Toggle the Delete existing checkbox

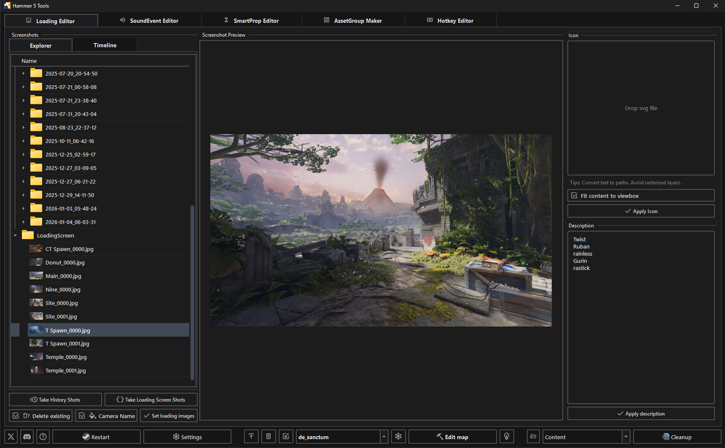click(x=16, y=416)
